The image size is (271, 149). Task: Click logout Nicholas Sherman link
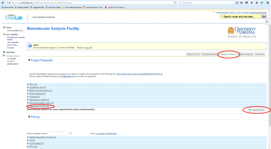click(258, 12)
